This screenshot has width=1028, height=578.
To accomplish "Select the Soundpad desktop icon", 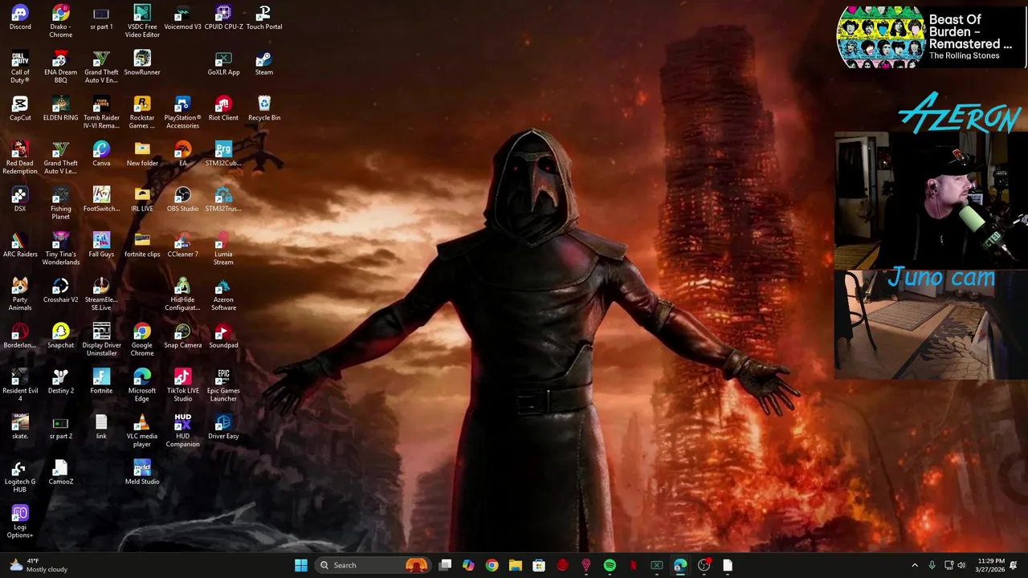I will click(x=223, y=336).
